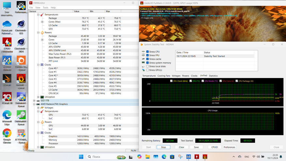The image size is (286, 161).
Task: Open HWMonitor Help menu
Action: pyautogui.click(x=53, y=8)
